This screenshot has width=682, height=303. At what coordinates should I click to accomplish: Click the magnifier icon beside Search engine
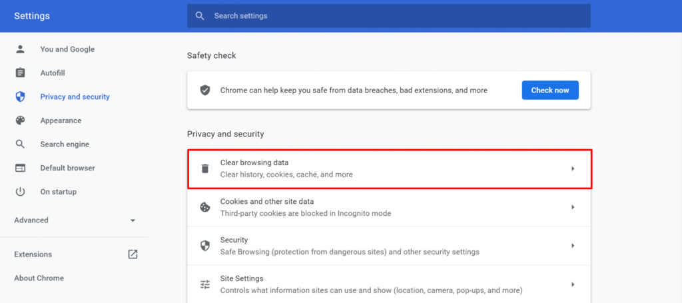coord(21,144)
